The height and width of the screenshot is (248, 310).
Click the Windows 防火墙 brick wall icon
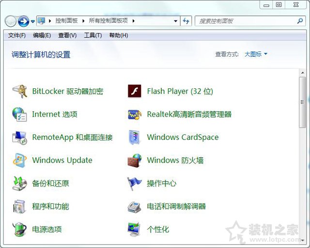coord(135,161)
